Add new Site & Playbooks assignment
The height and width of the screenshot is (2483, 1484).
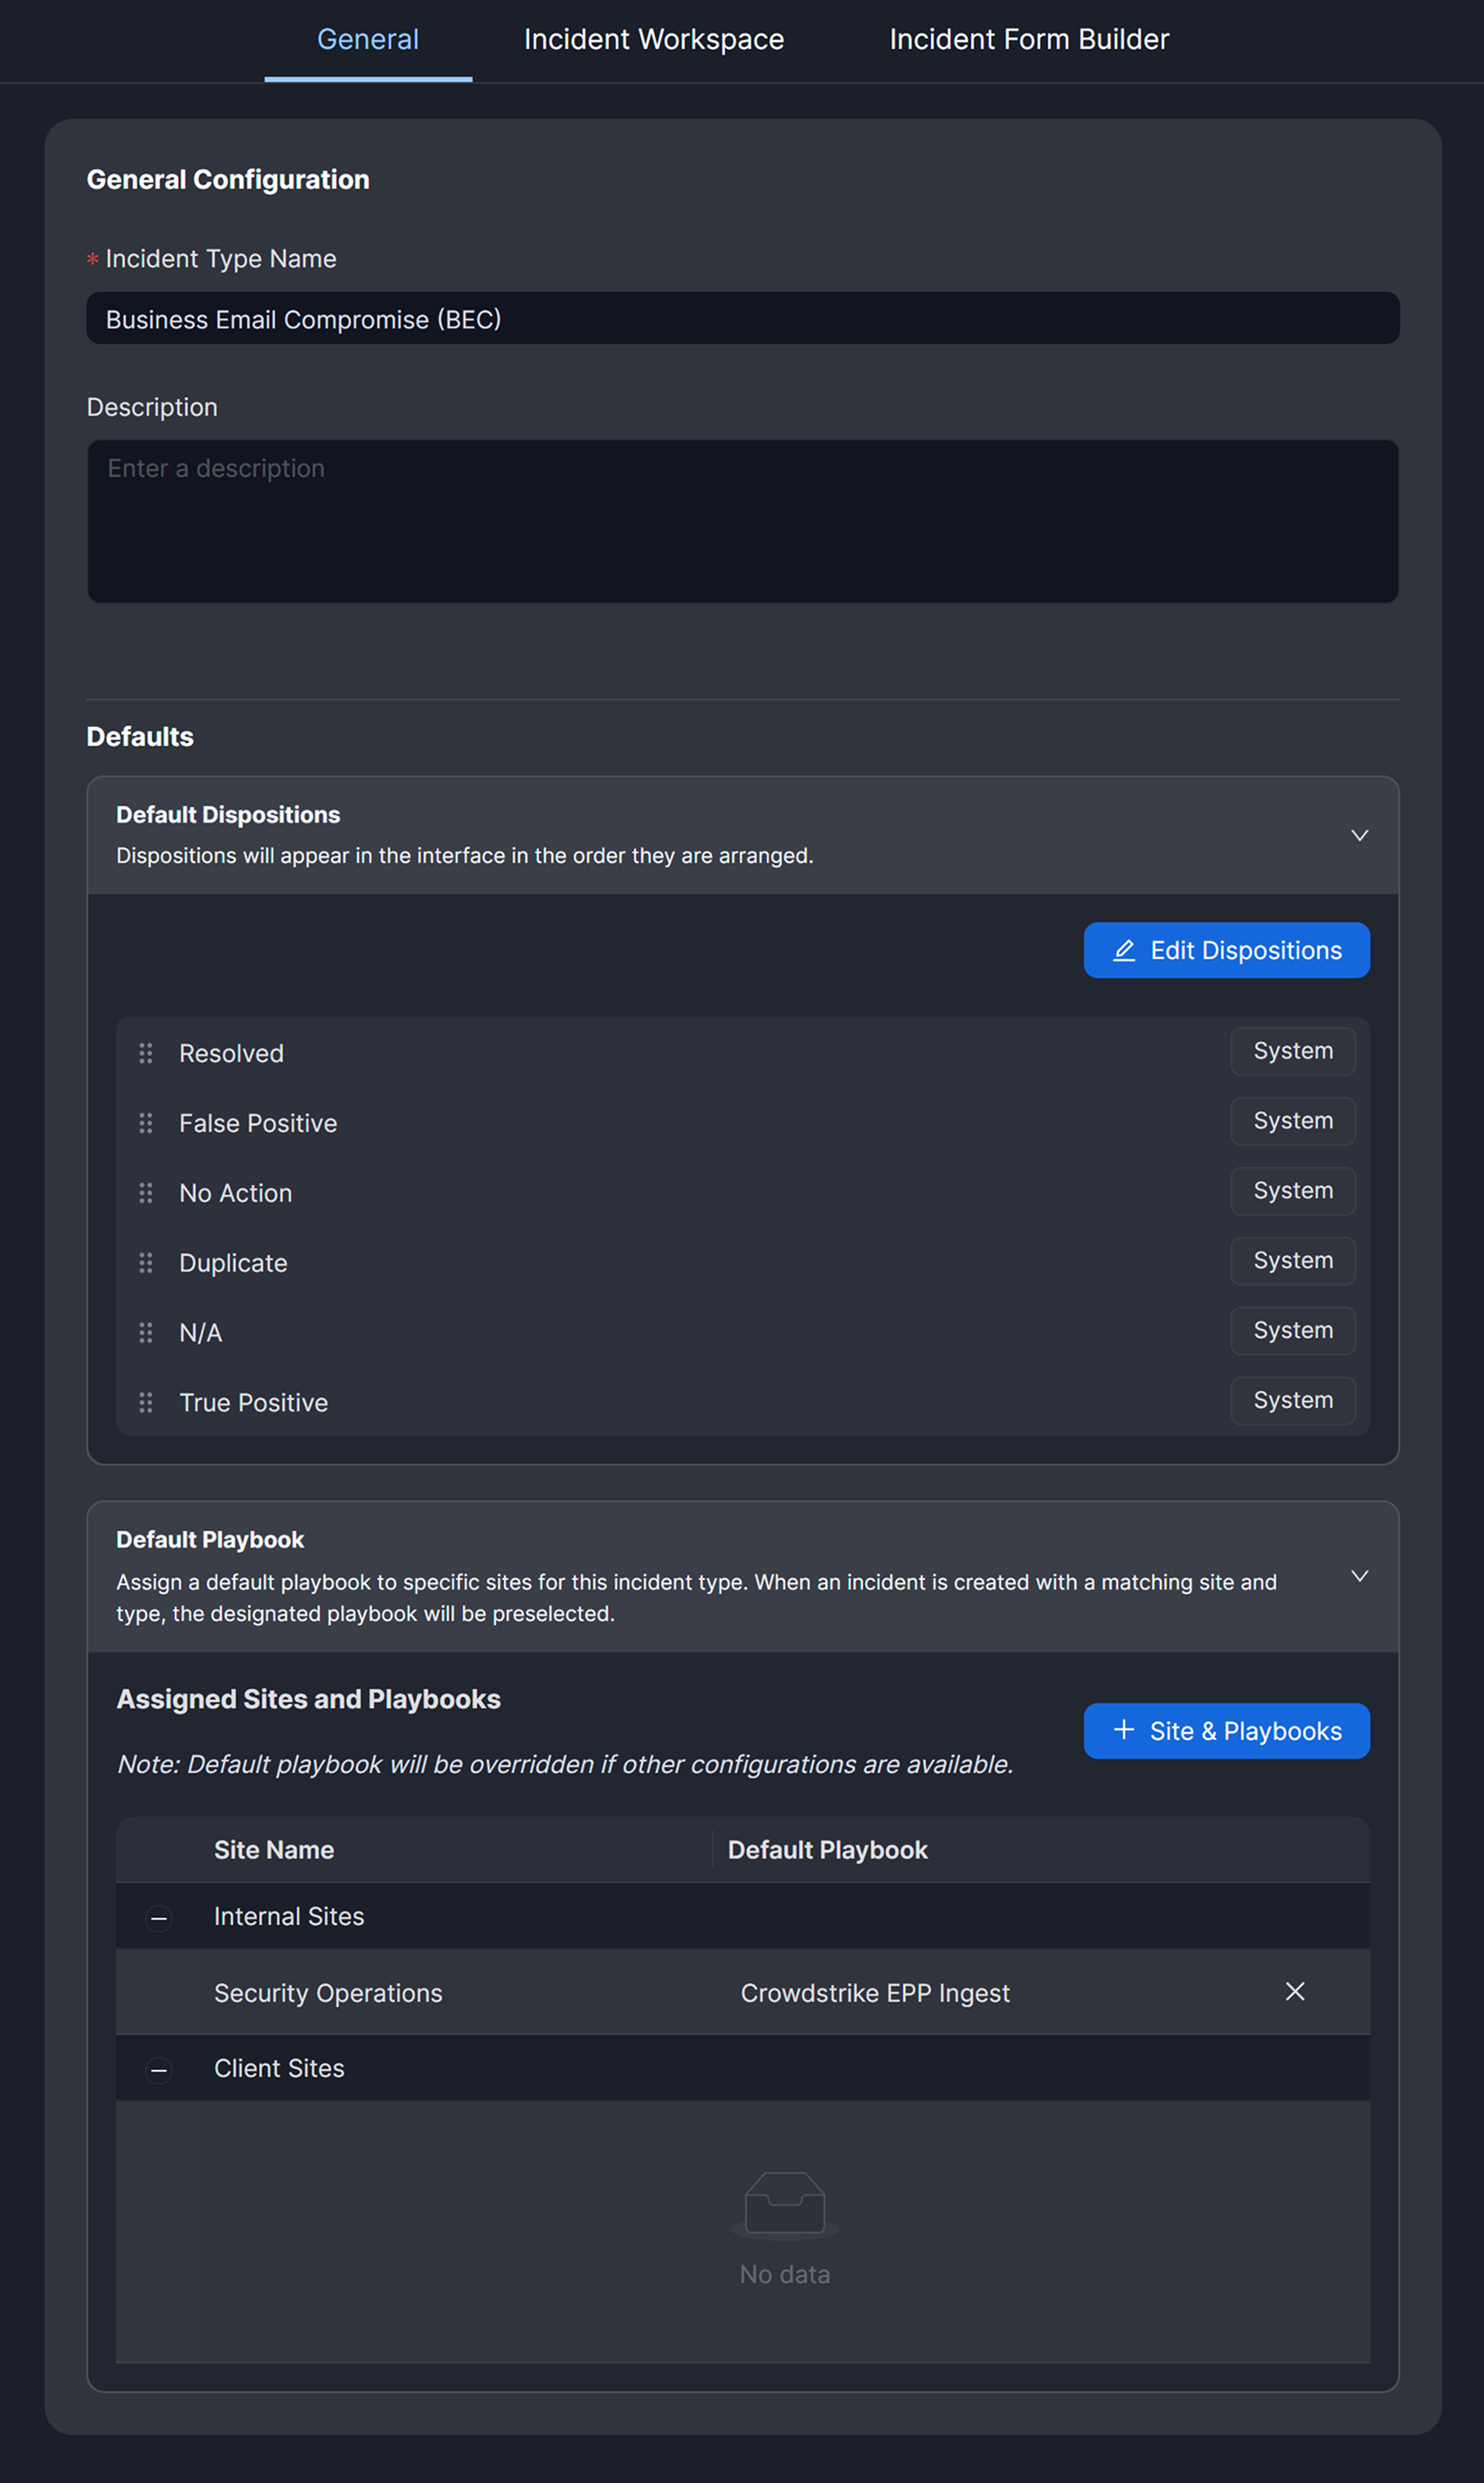pos(1226,1730)
